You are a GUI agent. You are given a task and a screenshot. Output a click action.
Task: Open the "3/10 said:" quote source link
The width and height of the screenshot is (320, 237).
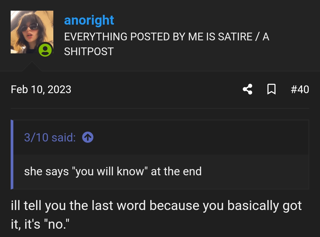tap(50, 137)
